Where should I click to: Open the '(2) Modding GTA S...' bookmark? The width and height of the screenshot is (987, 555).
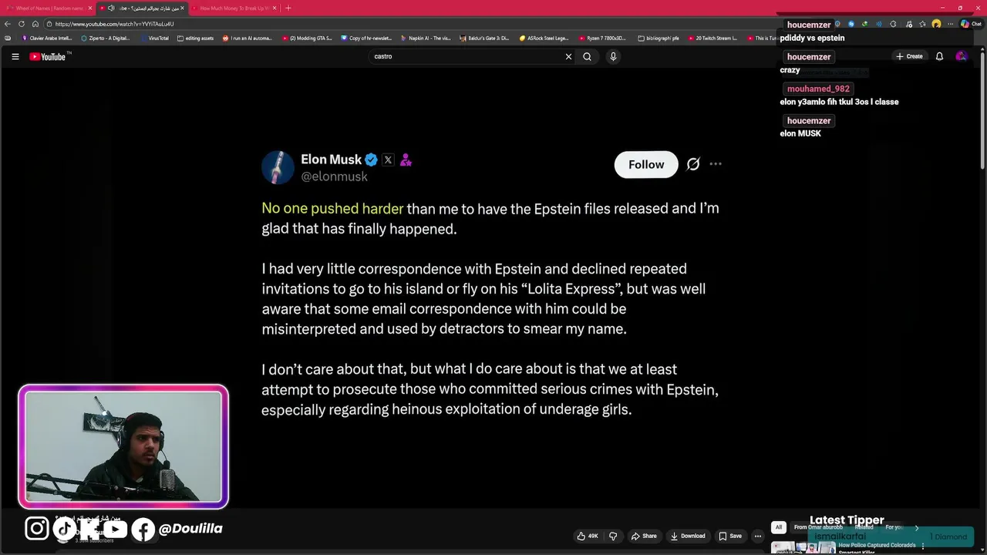click(x=308, y=38)
